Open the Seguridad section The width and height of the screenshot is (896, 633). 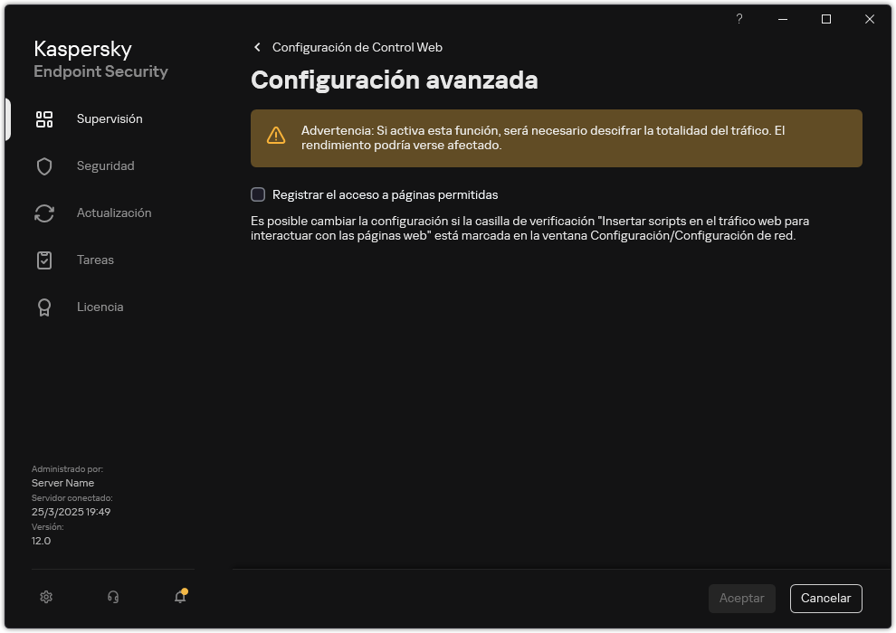click(104, 165)
